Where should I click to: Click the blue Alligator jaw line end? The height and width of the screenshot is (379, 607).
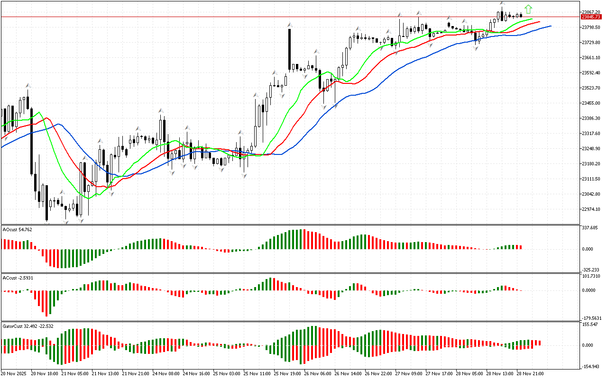pos(550,26)
